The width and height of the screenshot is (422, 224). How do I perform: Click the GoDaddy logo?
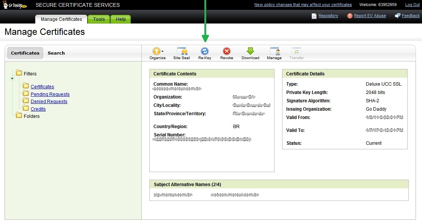pyautogui.click(x=15, y=5)
